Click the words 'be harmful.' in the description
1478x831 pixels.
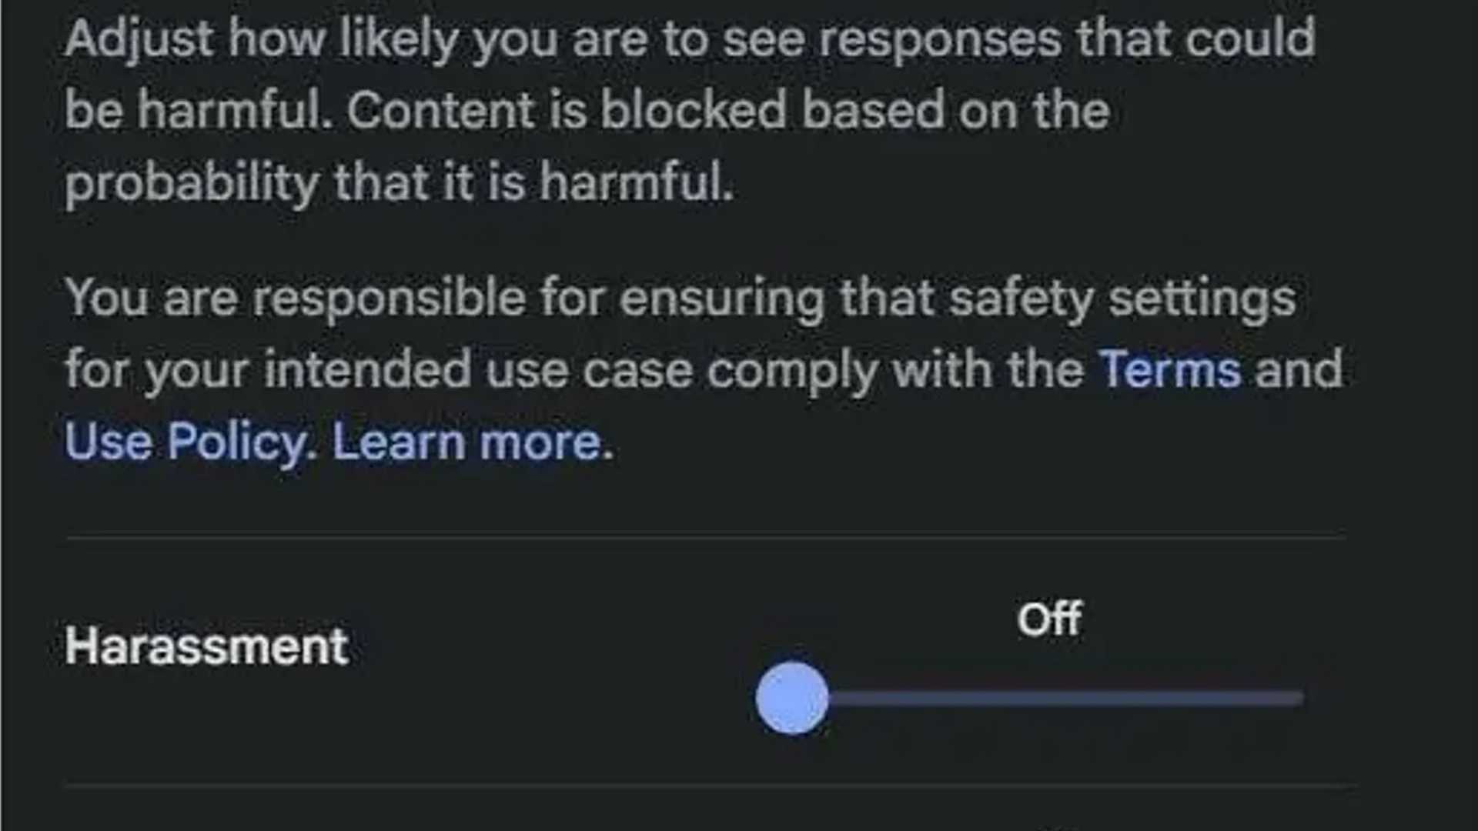pyautogui.click(x=198, y=110)
